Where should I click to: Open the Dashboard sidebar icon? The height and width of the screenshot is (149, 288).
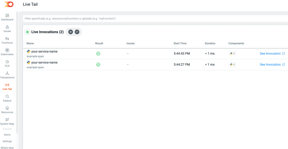[7, 15]
